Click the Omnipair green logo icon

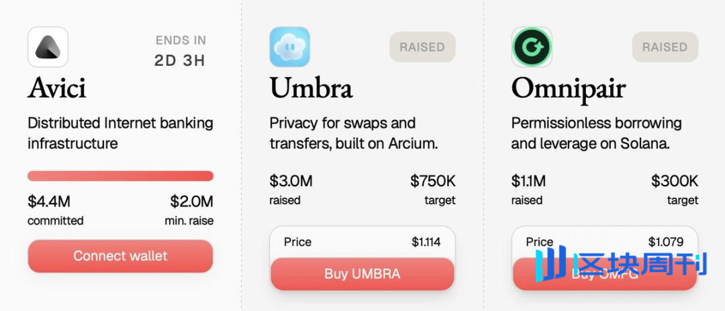coord(532,47)
